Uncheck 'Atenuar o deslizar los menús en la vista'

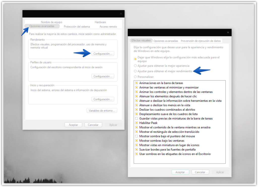(137, 105)
